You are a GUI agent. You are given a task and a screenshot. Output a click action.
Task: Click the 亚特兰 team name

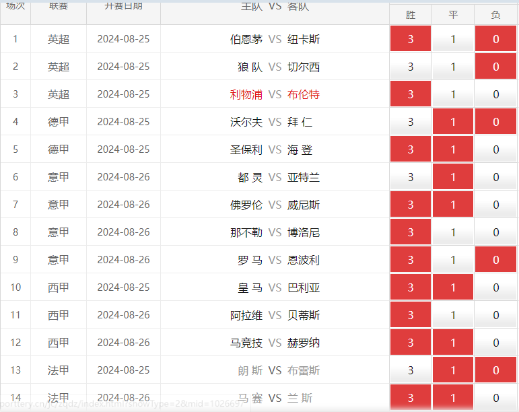pyautogui.click(x=304, y=177)
